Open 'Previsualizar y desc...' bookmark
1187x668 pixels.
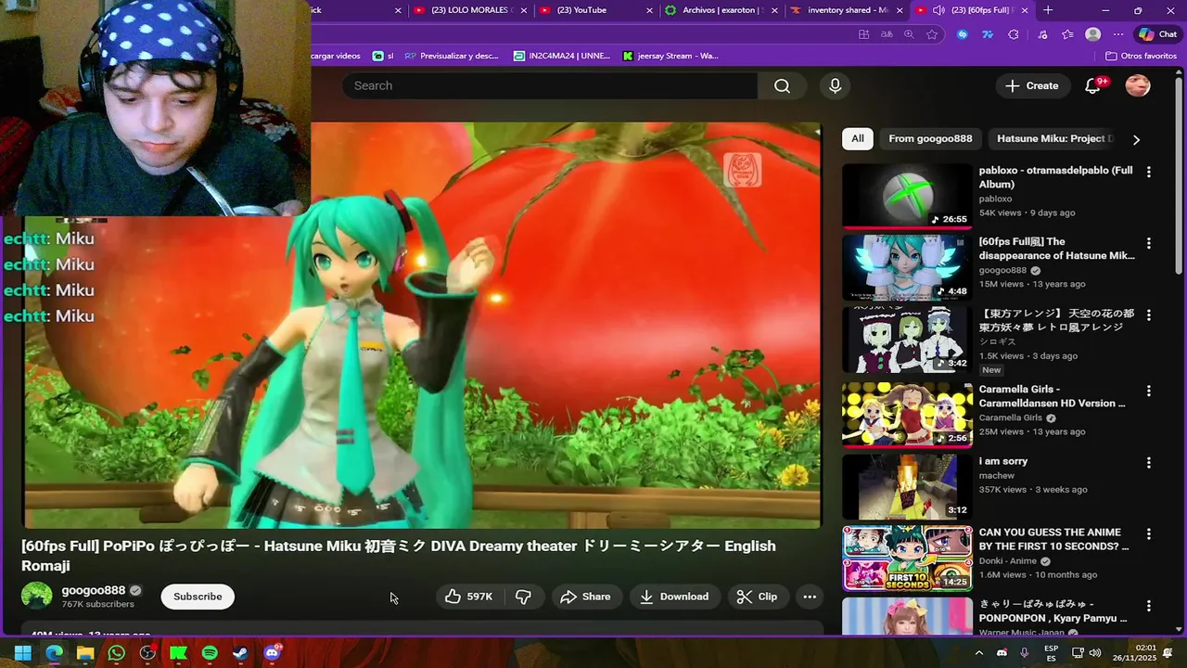[451, 56]
